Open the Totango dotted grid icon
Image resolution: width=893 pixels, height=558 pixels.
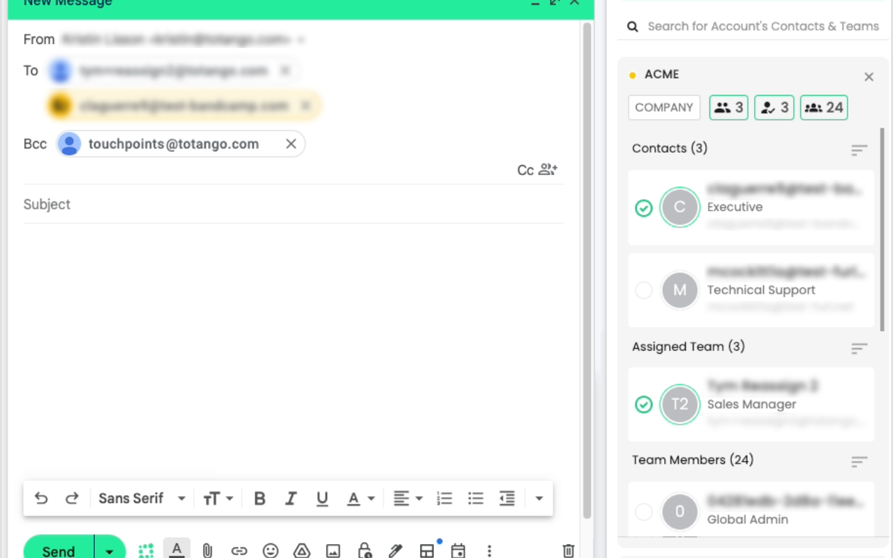145,550
